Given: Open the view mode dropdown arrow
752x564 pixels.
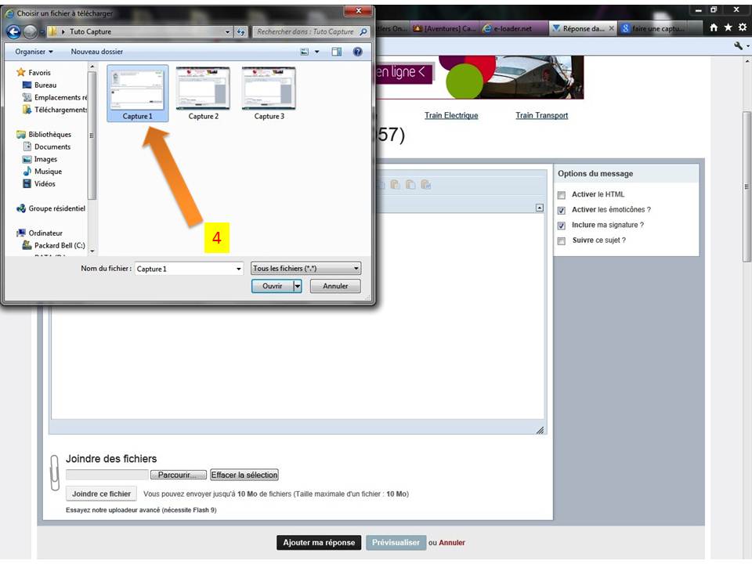Looking at the screenshot, I should [317, 52].
